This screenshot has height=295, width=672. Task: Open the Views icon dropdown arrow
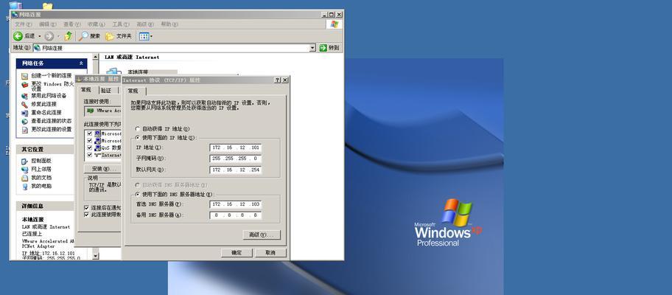[151, 36]
